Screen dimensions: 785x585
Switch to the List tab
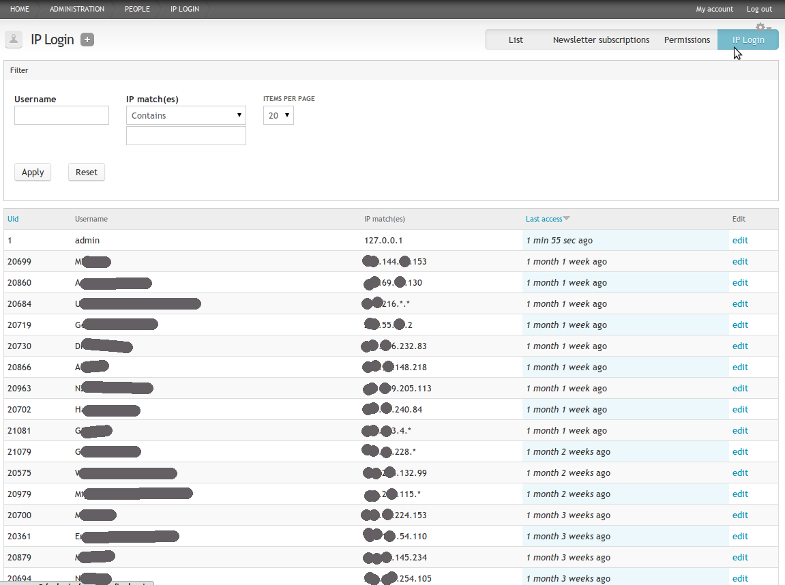point(516,40)
